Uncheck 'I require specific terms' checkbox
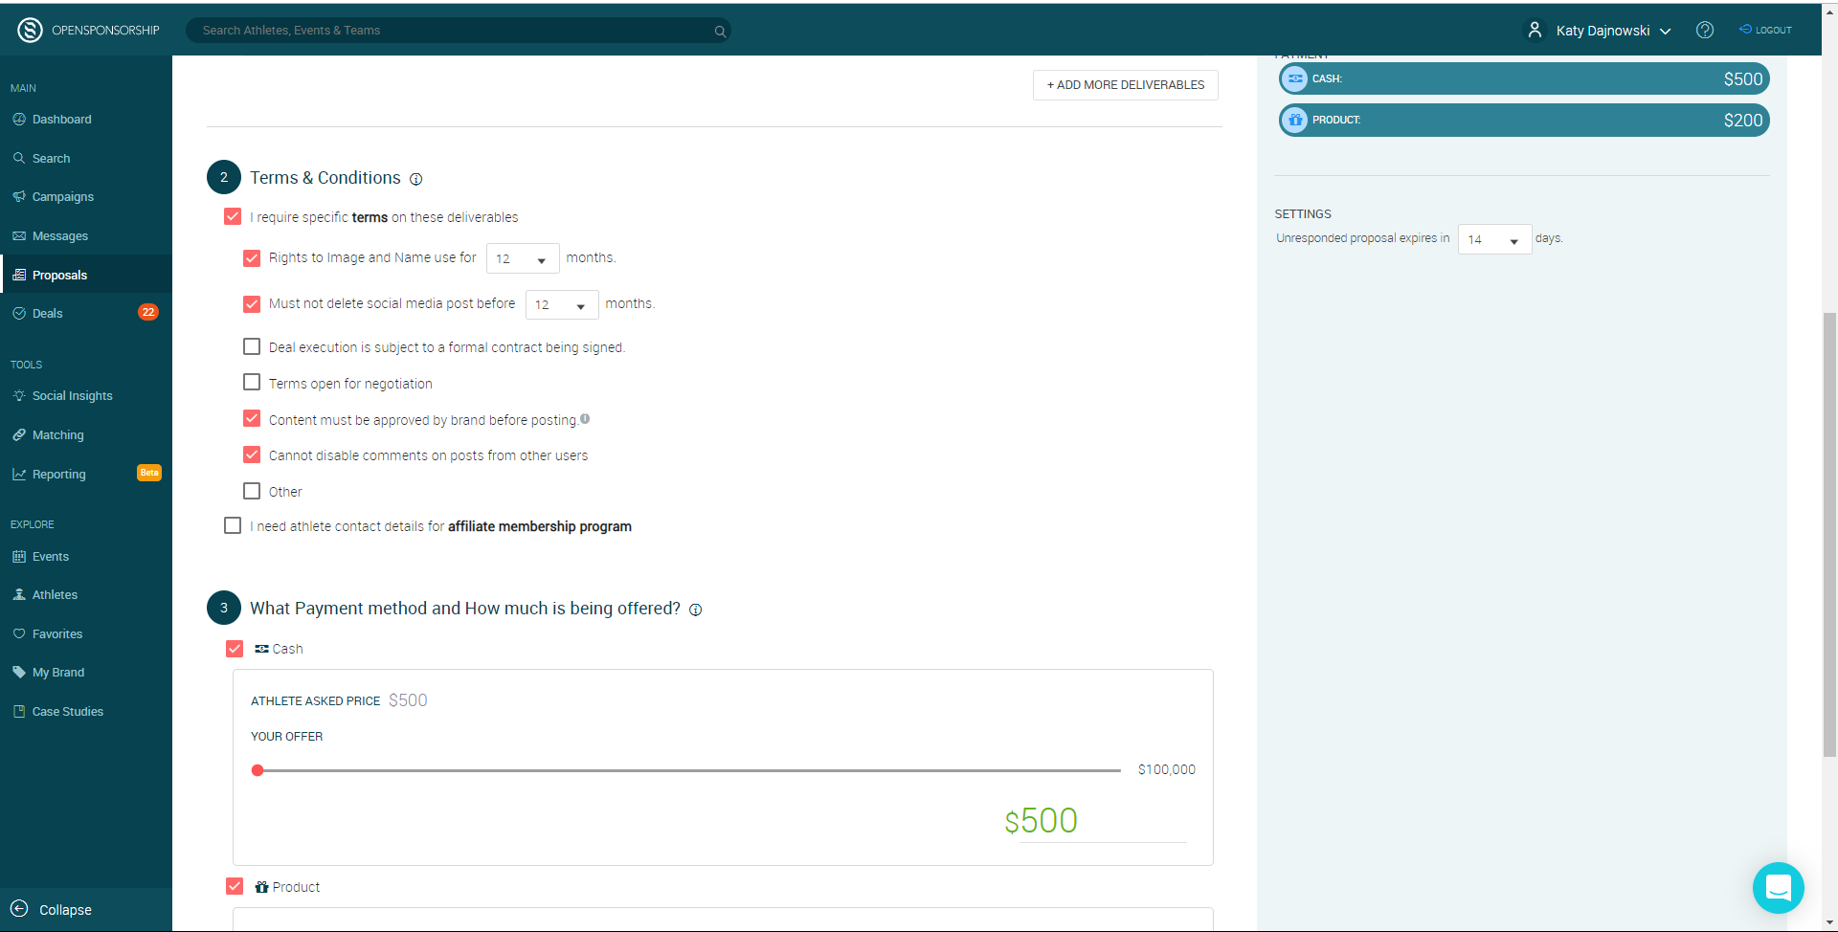The image size is (1838, 932). pyautogui.click(x=233, y=216)
